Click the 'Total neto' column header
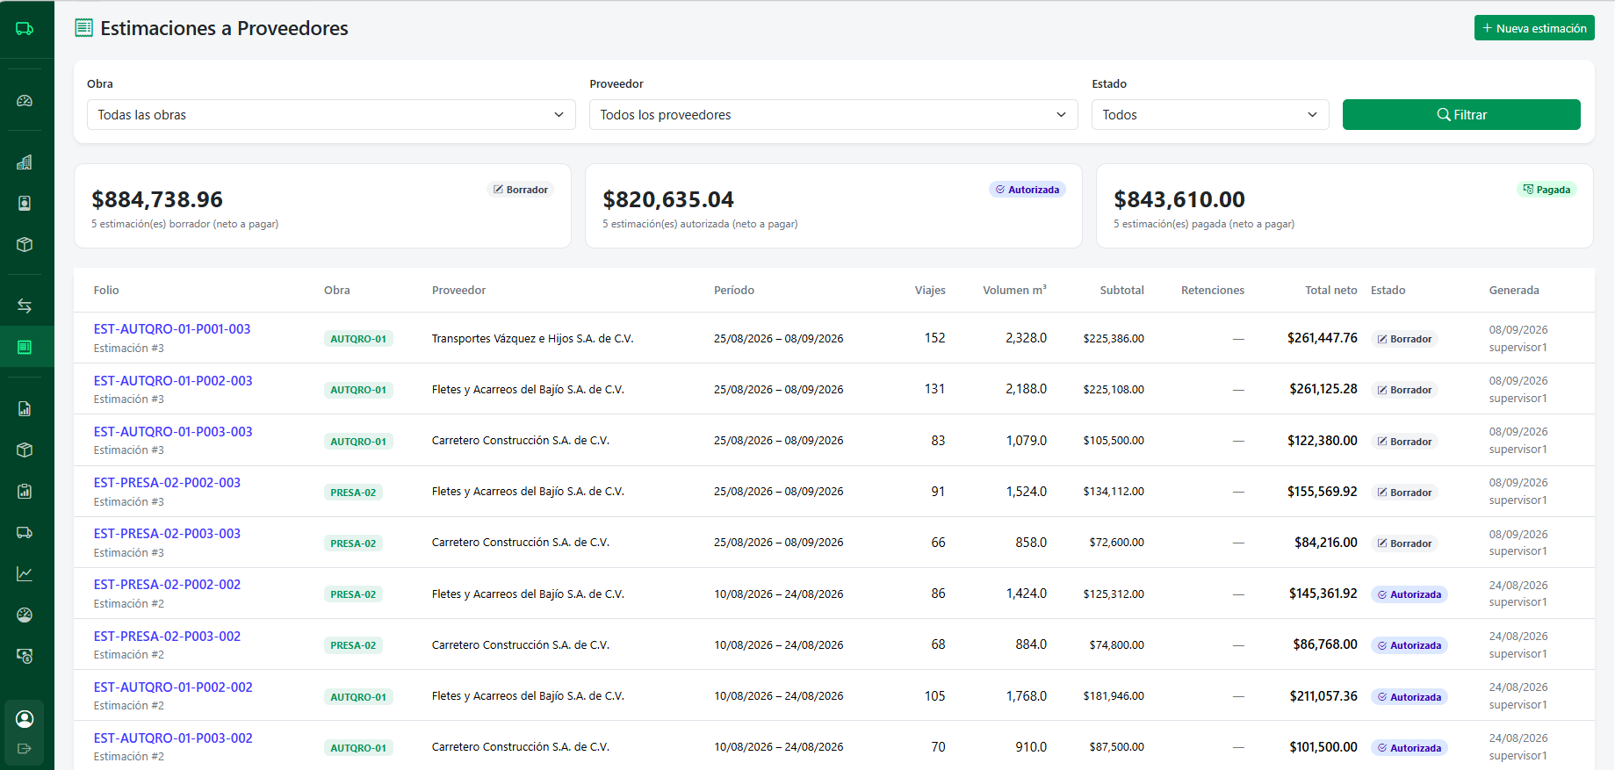Viewport: 1615px width, 770px height. coord(1330,291)
